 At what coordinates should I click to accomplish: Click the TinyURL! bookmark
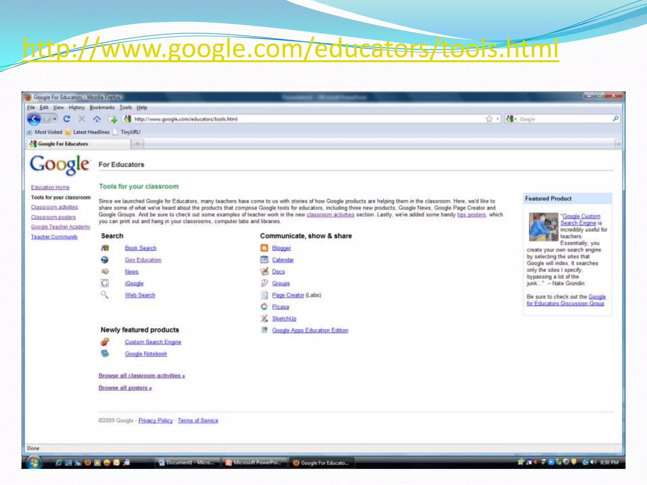(127, 132)
